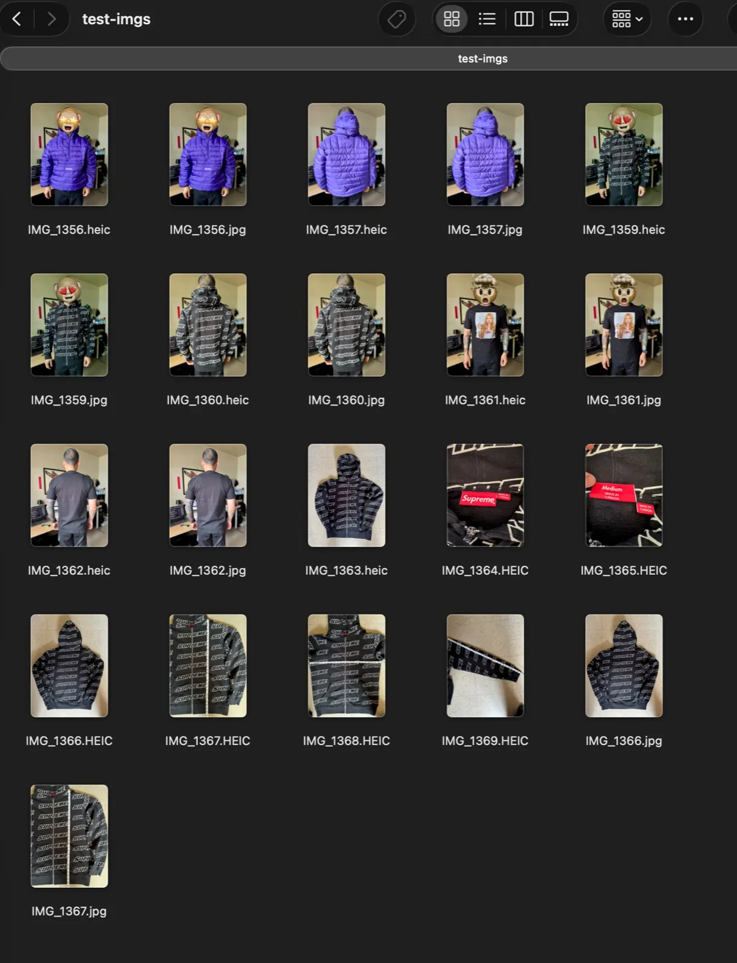
Task: Select the IMG_1362.heic thumbnail
Action: (69, 495)
